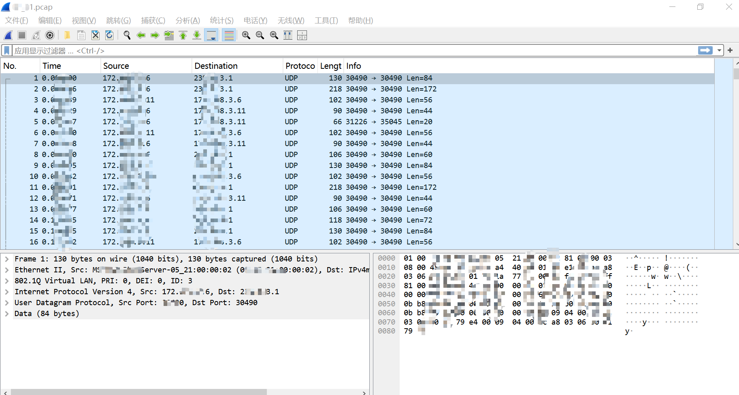
Task: Zoom out the main window text
Action: tap(260, 36)
